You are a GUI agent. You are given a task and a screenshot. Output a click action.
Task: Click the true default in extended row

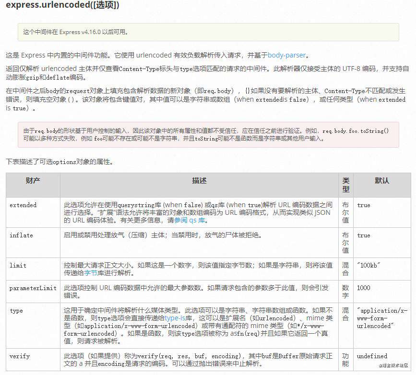tap(364, 205)
